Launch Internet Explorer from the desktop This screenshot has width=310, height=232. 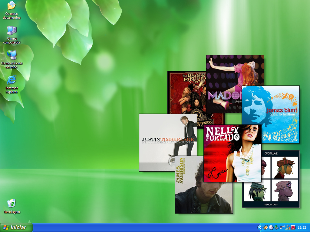[12, 84]
